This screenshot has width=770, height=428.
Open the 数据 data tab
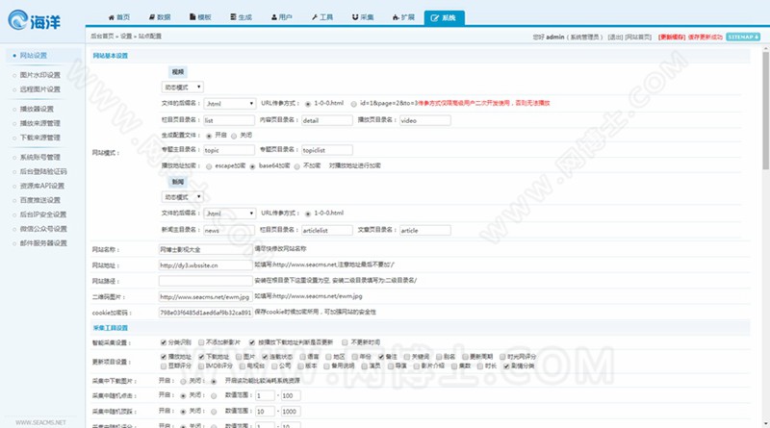[160, 17]
